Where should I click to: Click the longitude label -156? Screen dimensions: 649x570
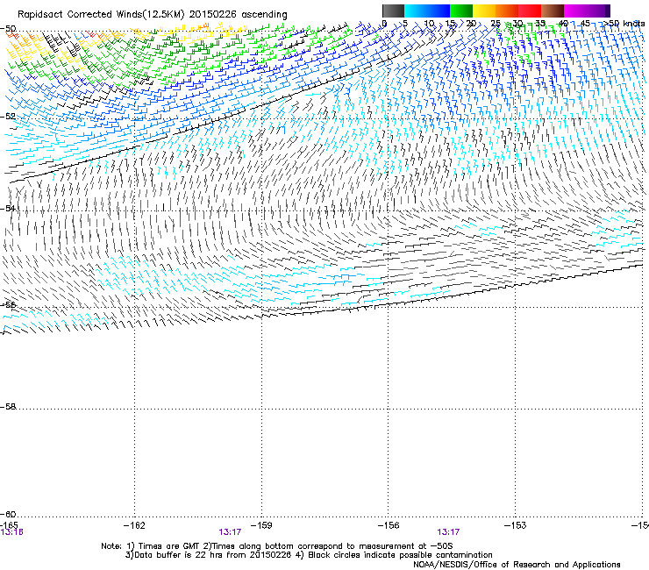pyautogui.click(x=389, y=525)
